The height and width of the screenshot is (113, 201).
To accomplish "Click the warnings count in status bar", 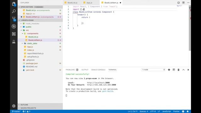I will point(29,111).
